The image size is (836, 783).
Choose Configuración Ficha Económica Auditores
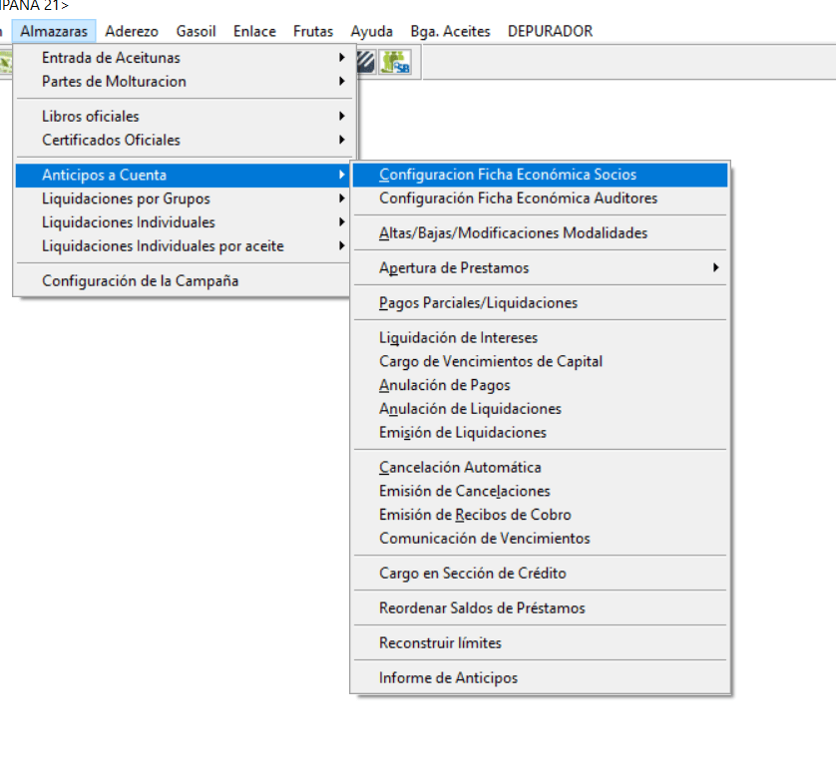[518, 198]
